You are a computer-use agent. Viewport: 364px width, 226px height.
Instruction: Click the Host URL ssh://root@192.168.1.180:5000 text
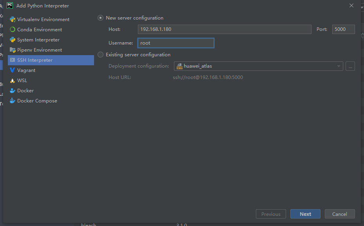click(208, 77)
